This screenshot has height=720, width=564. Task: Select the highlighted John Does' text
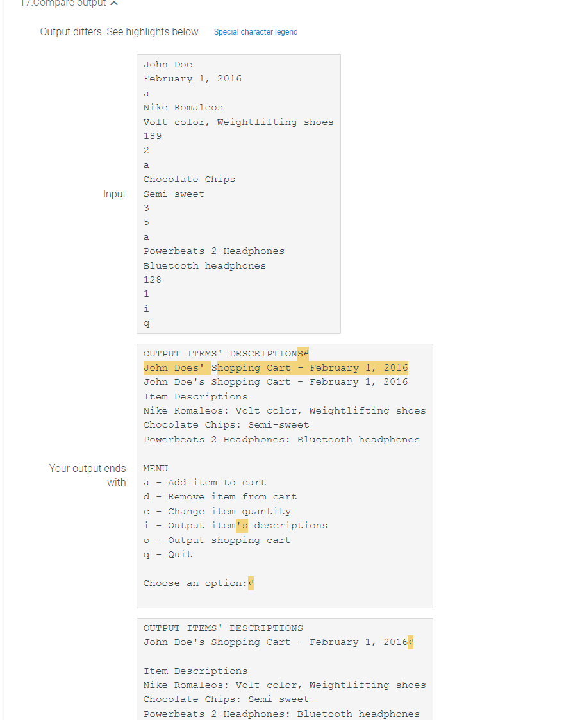tap(174, 367)
